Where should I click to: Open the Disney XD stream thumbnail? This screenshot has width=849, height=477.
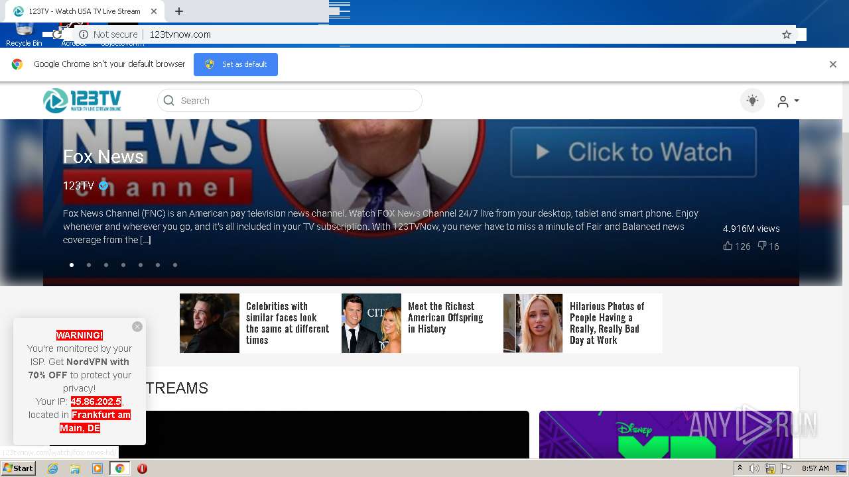666,435
